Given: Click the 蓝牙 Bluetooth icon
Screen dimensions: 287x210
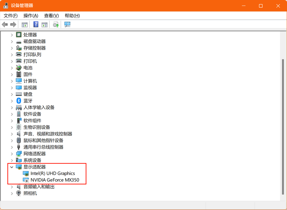Looking at the screenshot, I should pyautogui.click(x=19, y=101).
